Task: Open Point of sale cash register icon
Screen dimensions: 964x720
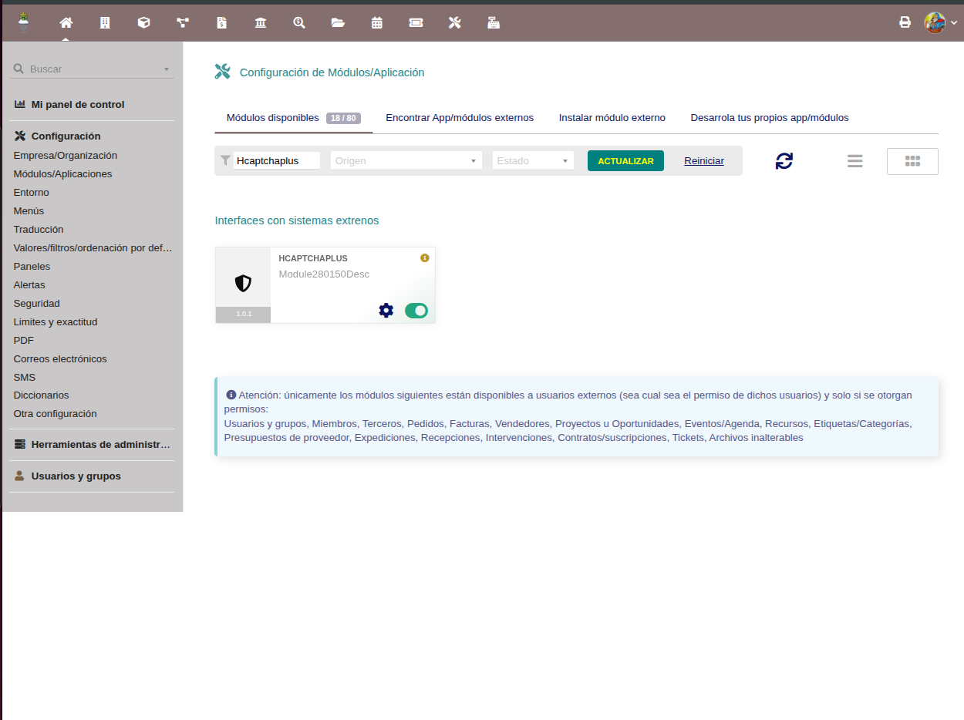Action: coord(494,22)
